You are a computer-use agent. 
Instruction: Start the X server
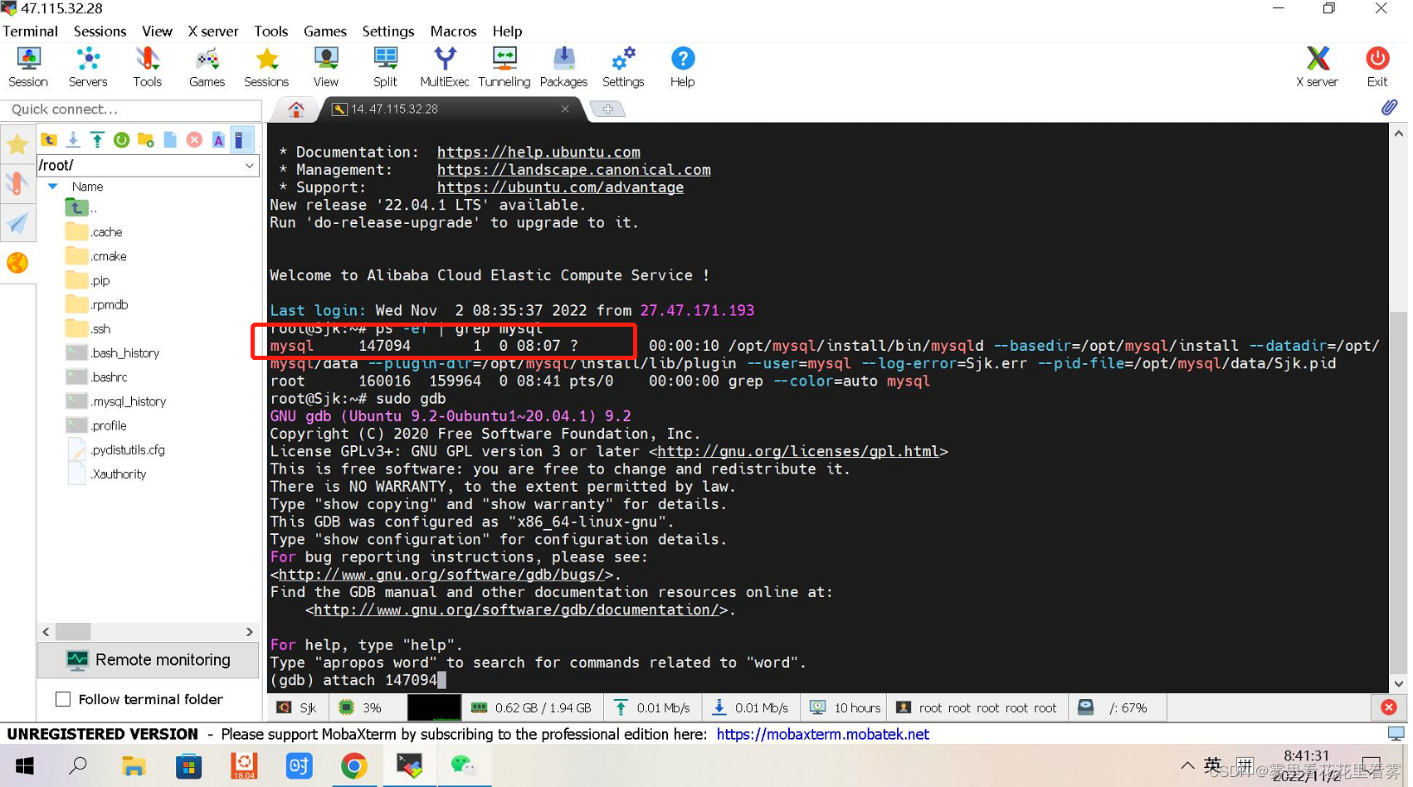[x=1318, y=66]
